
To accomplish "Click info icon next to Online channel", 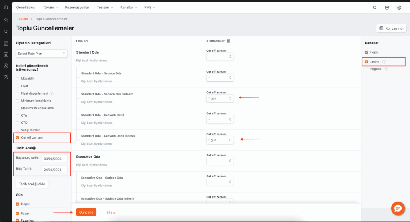I will [x=384, y=62].
